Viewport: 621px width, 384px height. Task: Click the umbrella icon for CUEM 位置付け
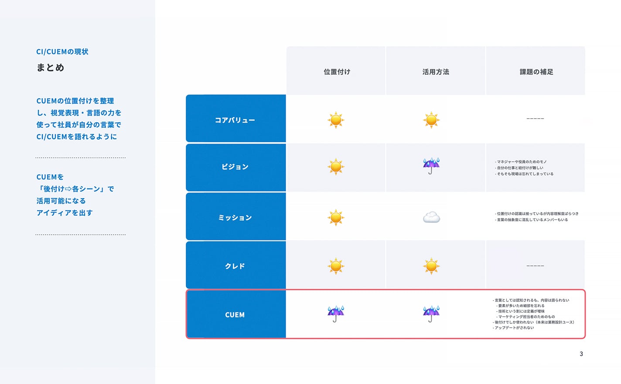point(336,314)
